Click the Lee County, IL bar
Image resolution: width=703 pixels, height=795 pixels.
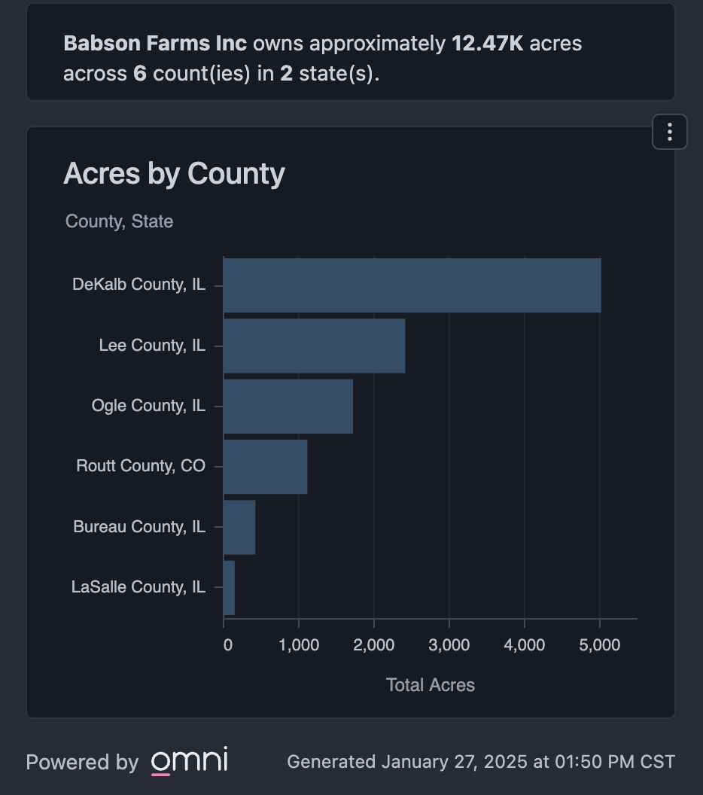pos(315,346)
